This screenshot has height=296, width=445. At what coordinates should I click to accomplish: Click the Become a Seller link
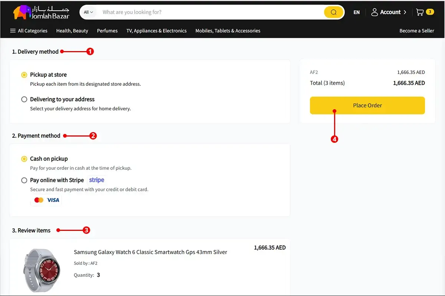416,31
